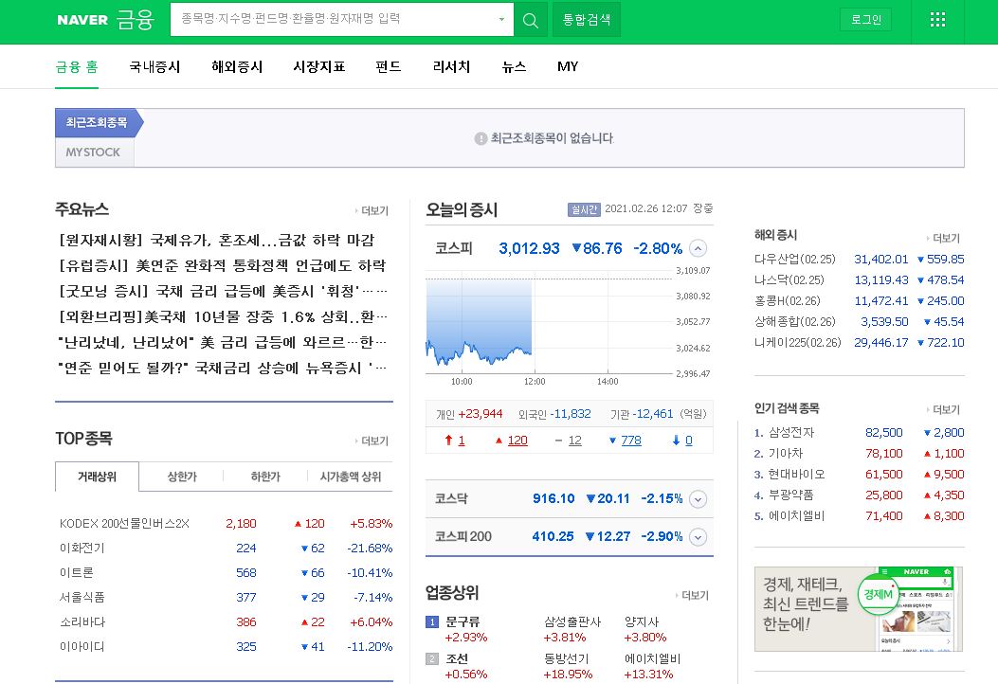Open 부광약품 in popular searches
Viewport: 998px width, 684px height.
(791, 495)
